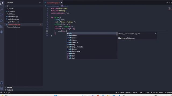Open the Manage gear icon
Screen dimensions: 172x96
tap(2, 88)
